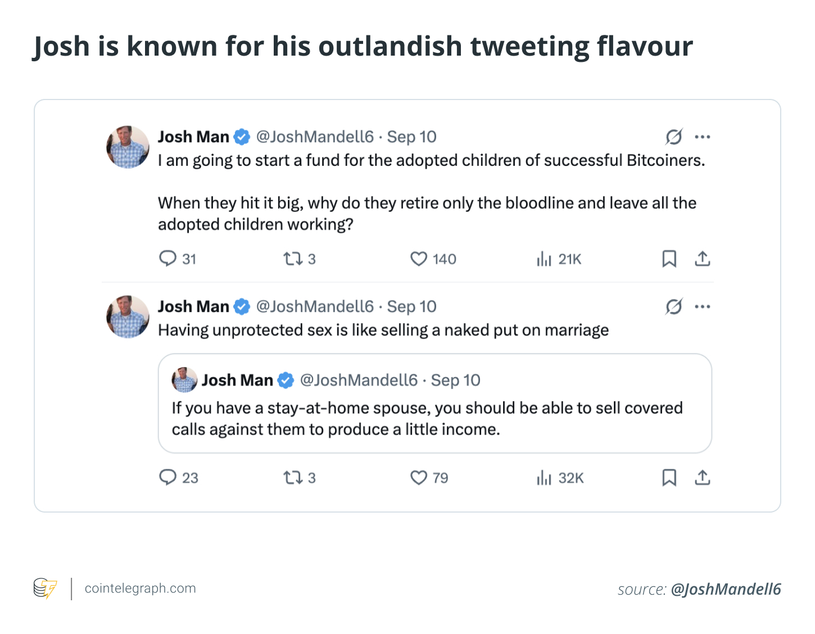Click the Grok icon on the first tweet

(674, 136)
